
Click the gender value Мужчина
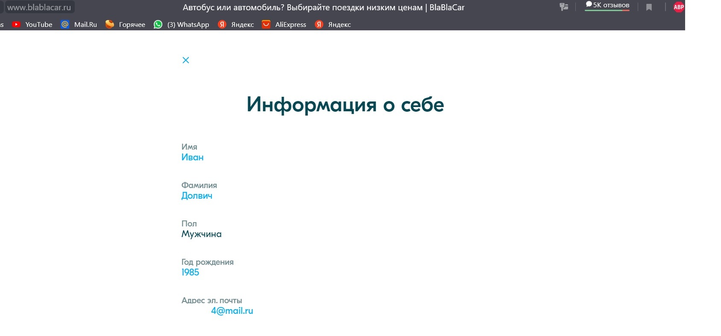[x=202, y=234]
